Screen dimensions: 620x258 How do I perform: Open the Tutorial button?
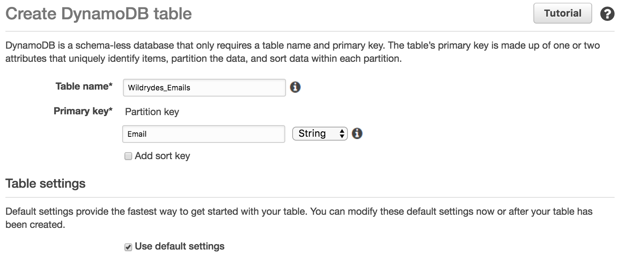point(562,13)
